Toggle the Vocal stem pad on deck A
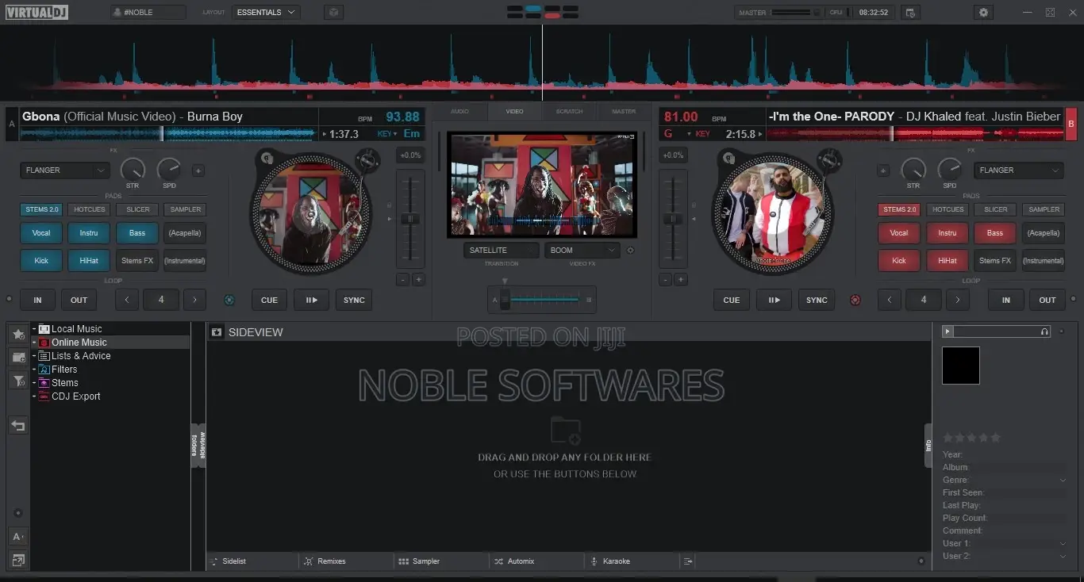 [x=41, y=233]
